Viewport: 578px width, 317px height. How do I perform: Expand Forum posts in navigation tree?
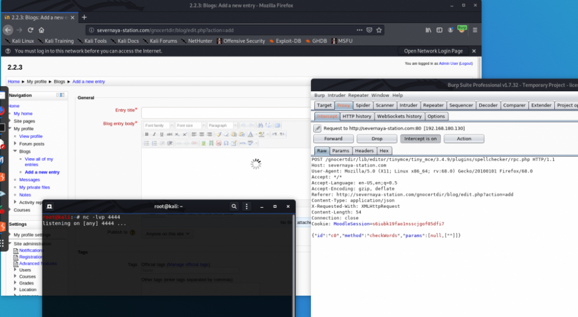(x=15, y=144)
